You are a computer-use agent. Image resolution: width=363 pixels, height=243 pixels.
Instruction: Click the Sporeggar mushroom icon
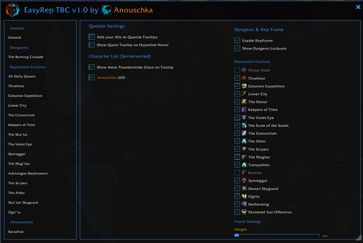point(244,180)
